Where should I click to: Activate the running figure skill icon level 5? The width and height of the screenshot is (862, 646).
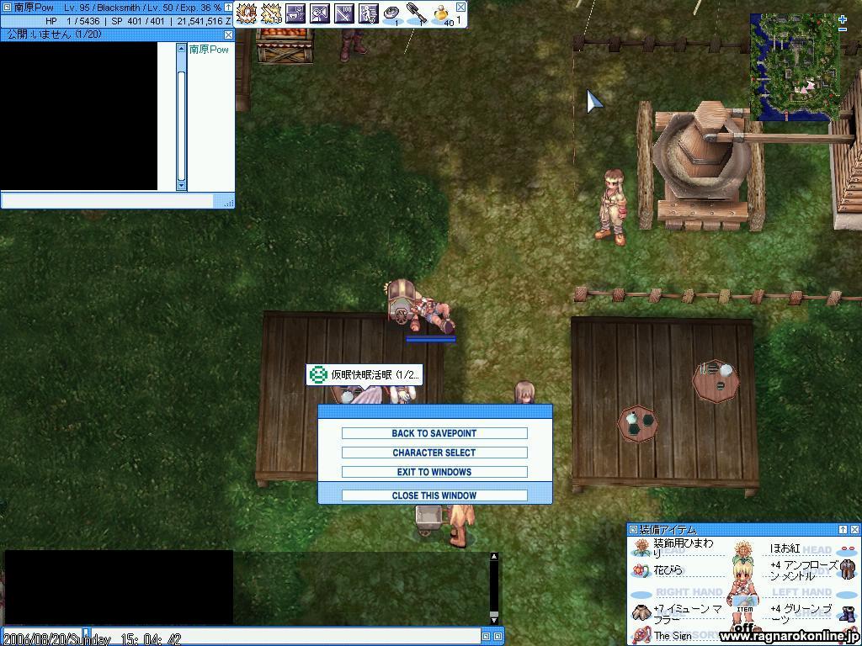point(369,13)
